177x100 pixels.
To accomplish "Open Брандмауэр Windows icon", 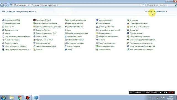I will [x=66, y=23].
